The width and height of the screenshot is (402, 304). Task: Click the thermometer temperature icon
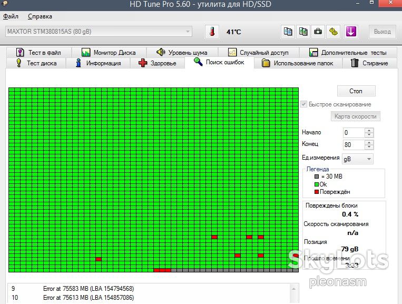tap(212, 32)
